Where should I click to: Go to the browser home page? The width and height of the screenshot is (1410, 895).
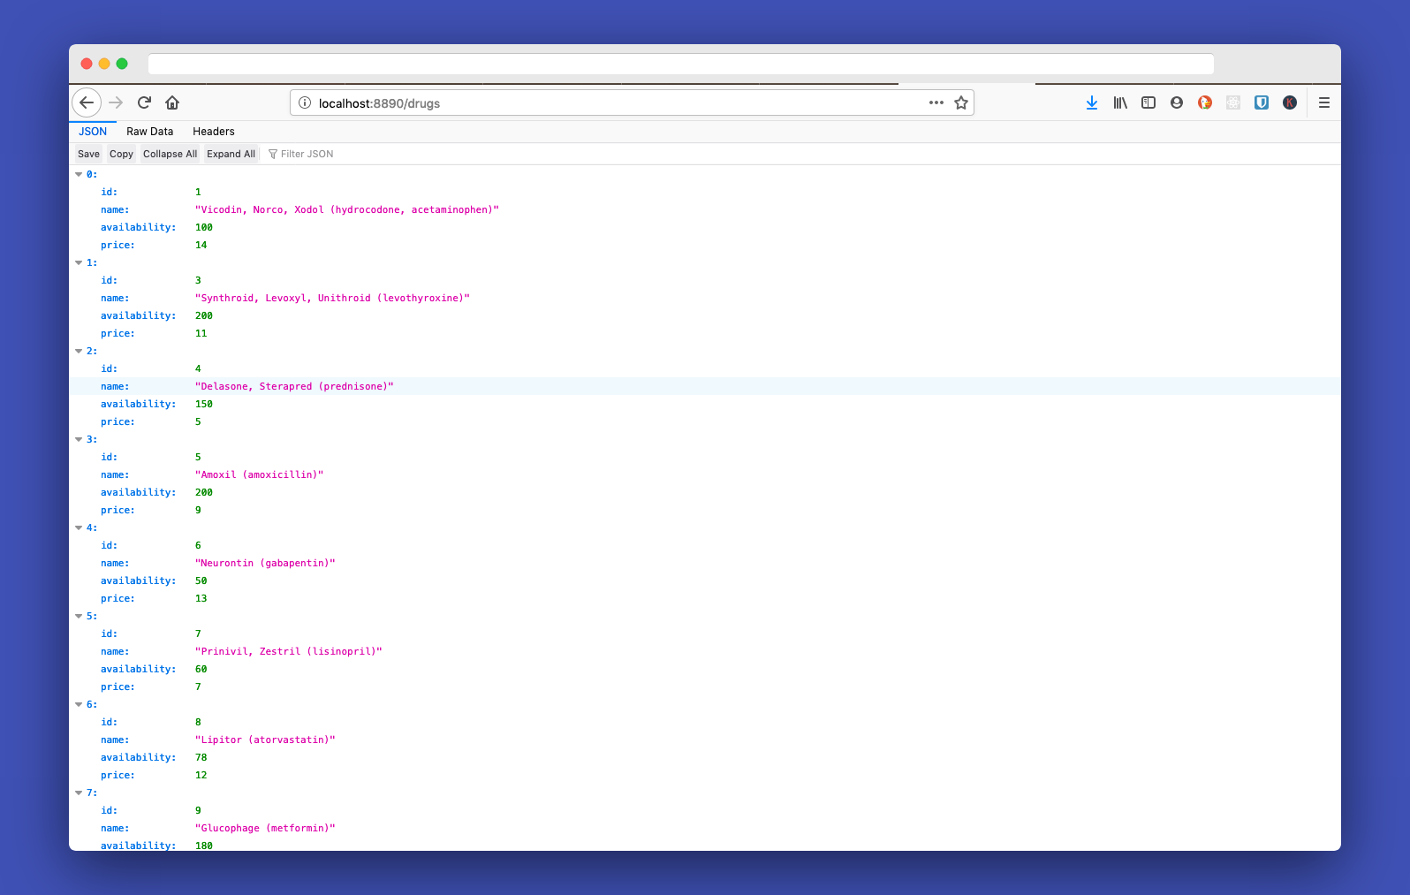coord(172,102)
